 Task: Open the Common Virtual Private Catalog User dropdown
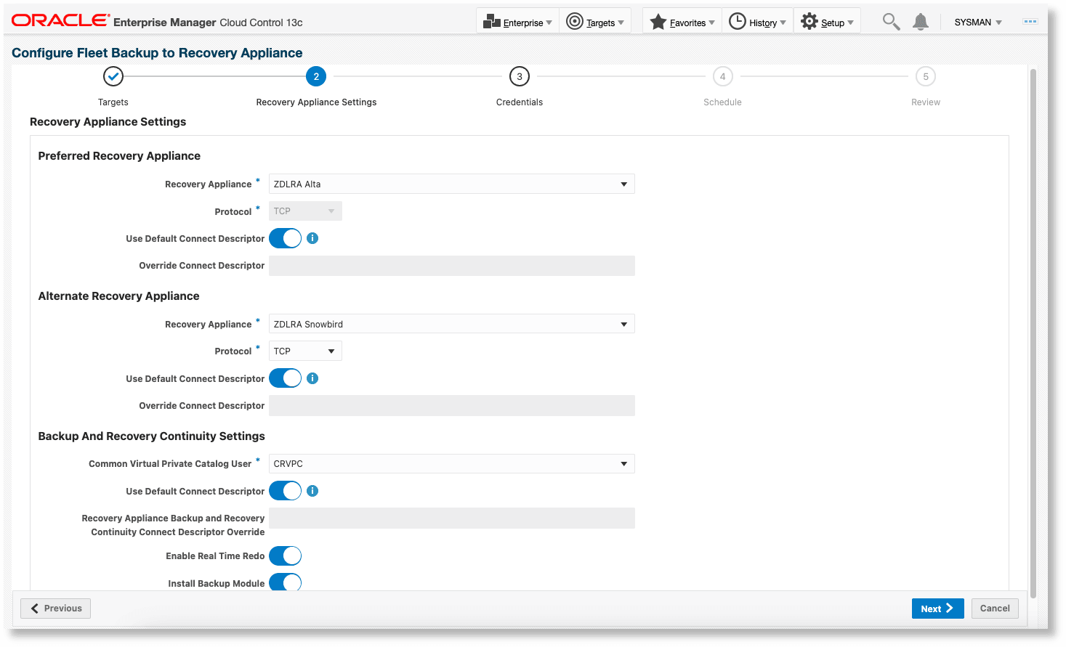(x=451, y=463)
